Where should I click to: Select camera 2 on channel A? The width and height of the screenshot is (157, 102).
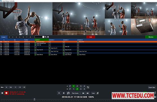[77, 86]
